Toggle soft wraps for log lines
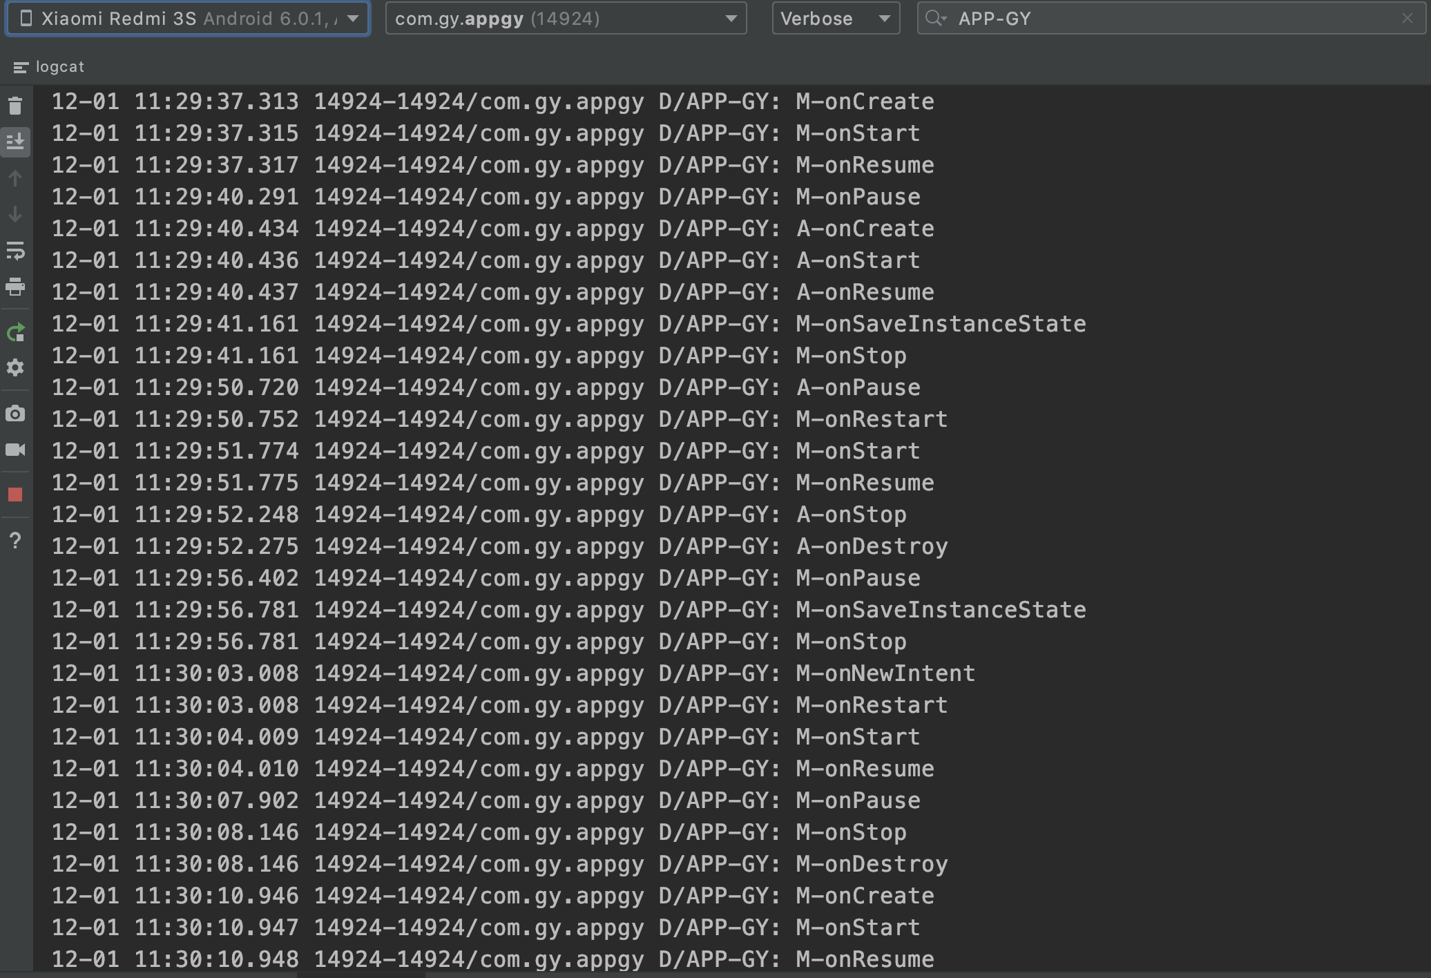 [15, 251]
